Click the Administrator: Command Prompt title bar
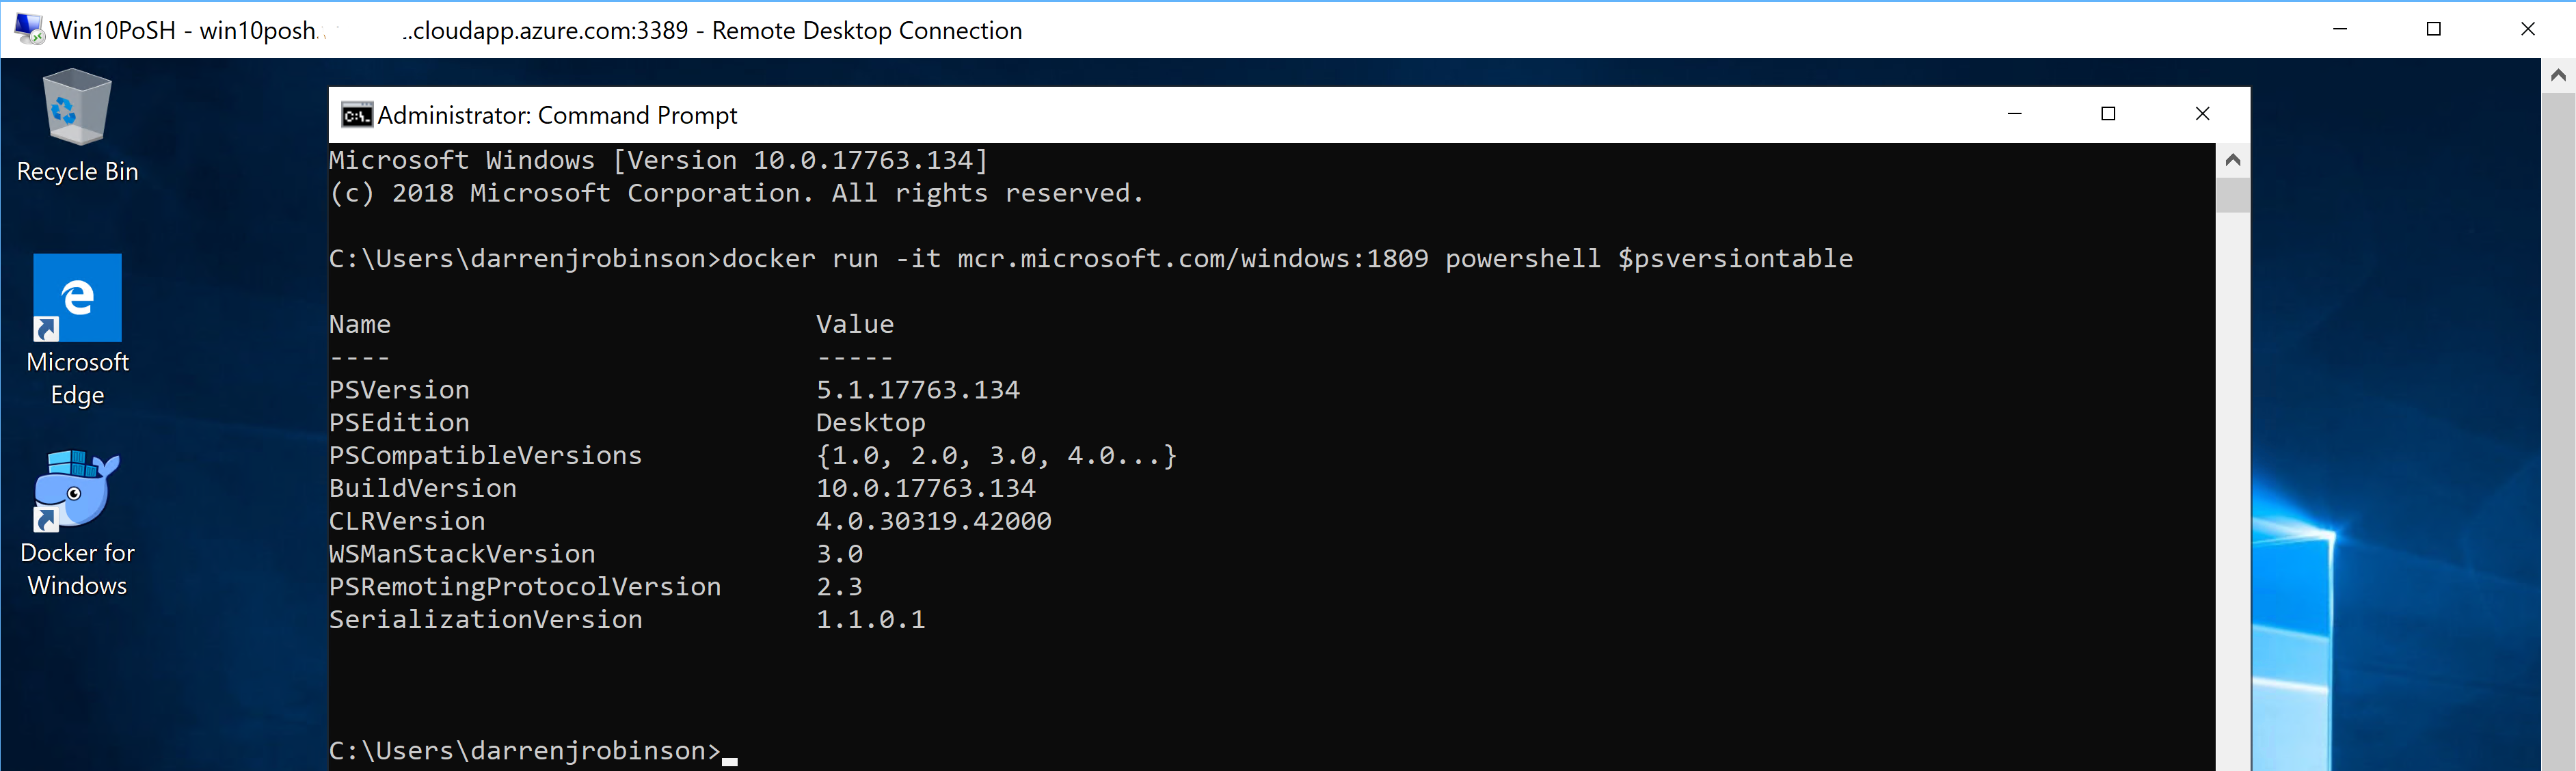This screenshot has width=2576, height=771. tap(1200, 114)
